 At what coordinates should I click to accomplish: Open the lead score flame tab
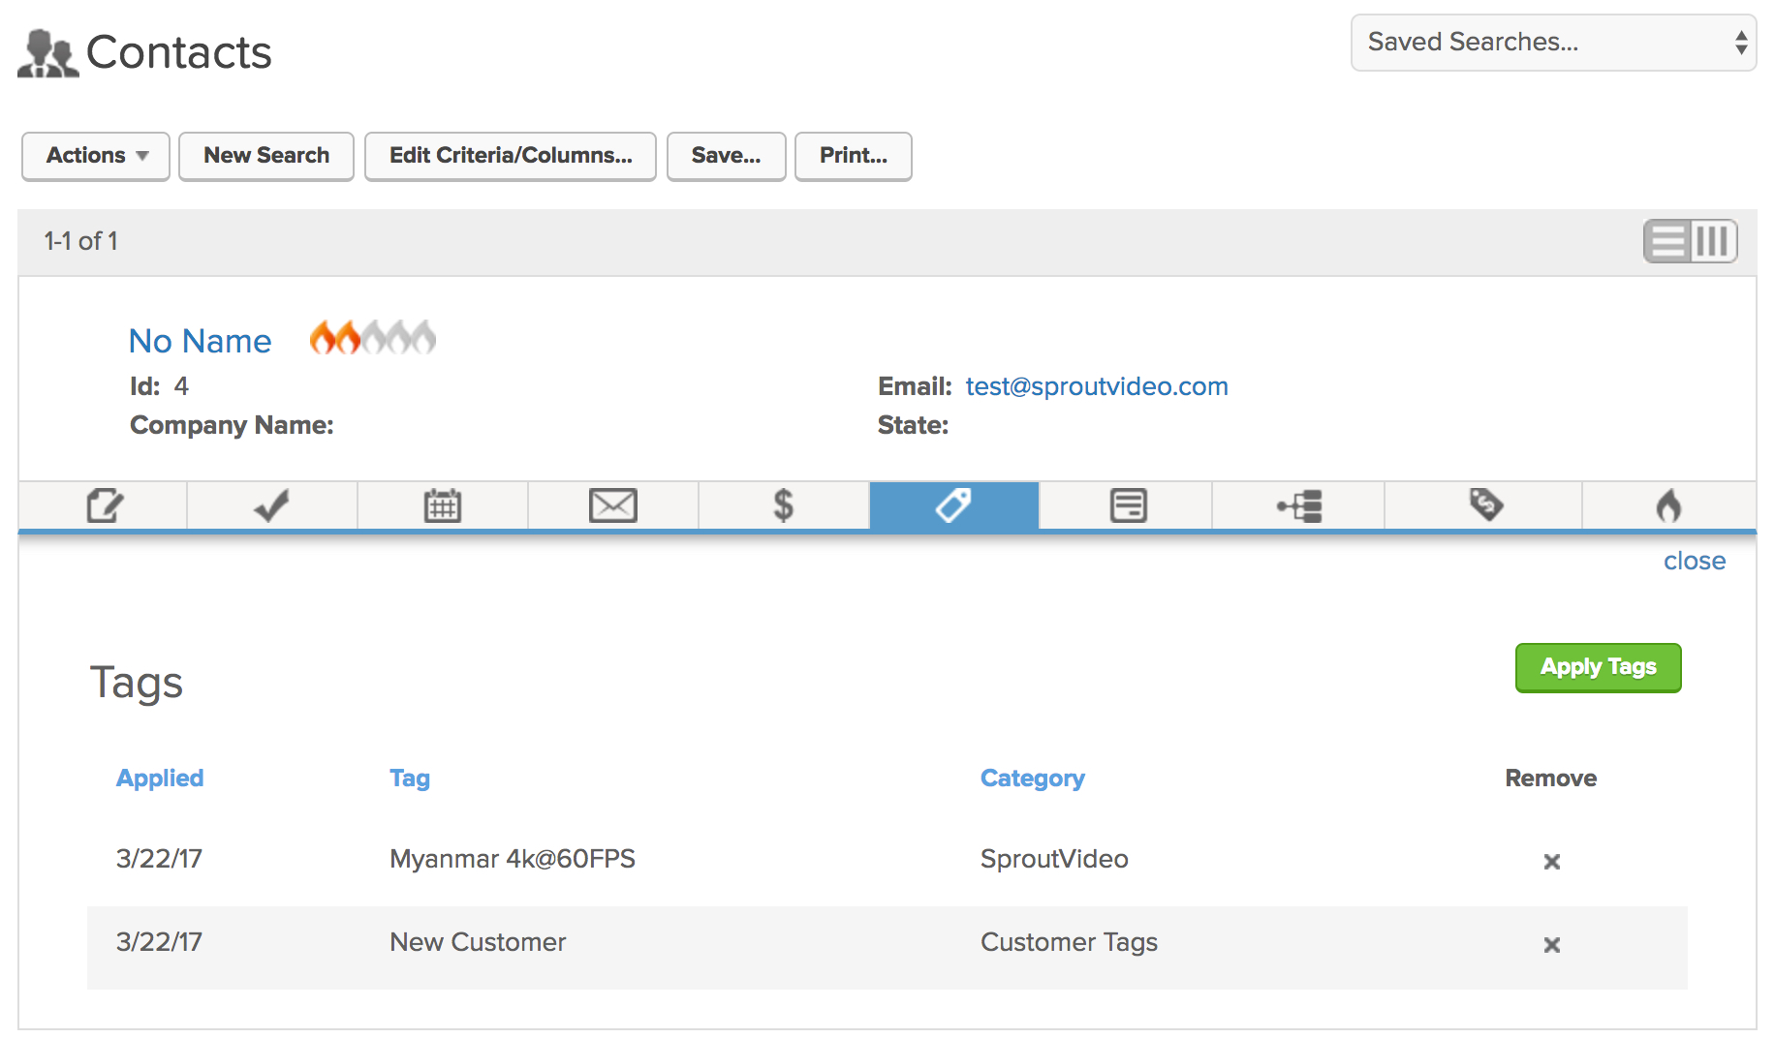(1668, 505)
